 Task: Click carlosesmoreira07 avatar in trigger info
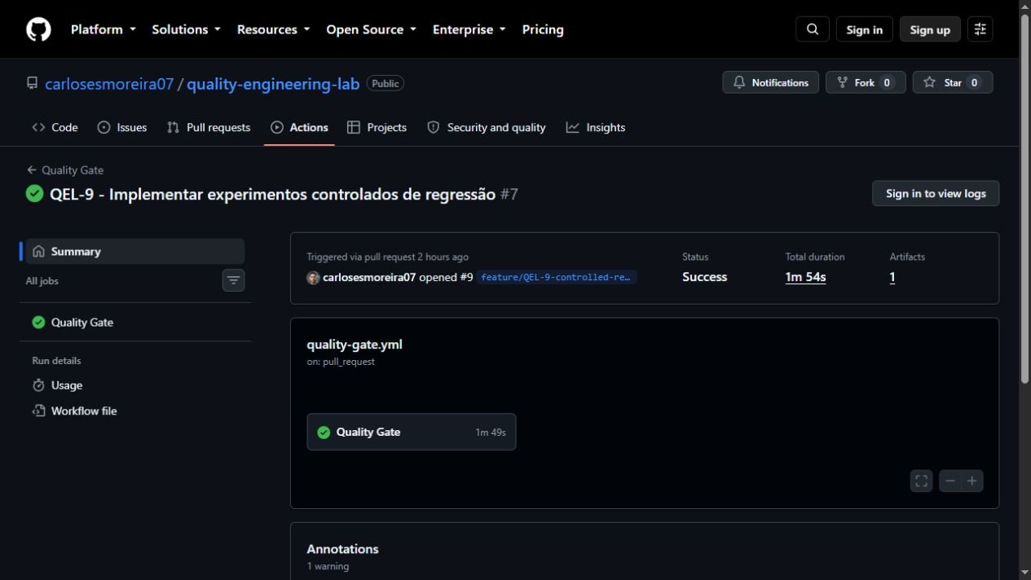coord(313,278)
